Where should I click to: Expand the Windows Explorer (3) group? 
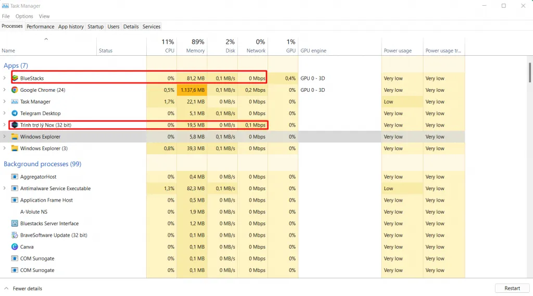click(x=4, y=148)
